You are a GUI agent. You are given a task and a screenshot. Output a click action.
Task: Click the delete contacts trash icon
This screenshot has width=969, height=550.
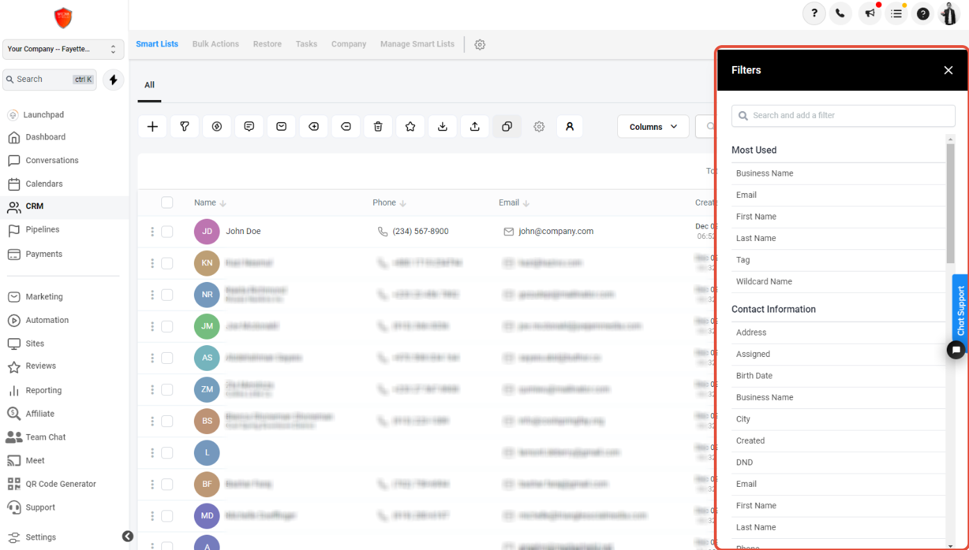[378, 126]
